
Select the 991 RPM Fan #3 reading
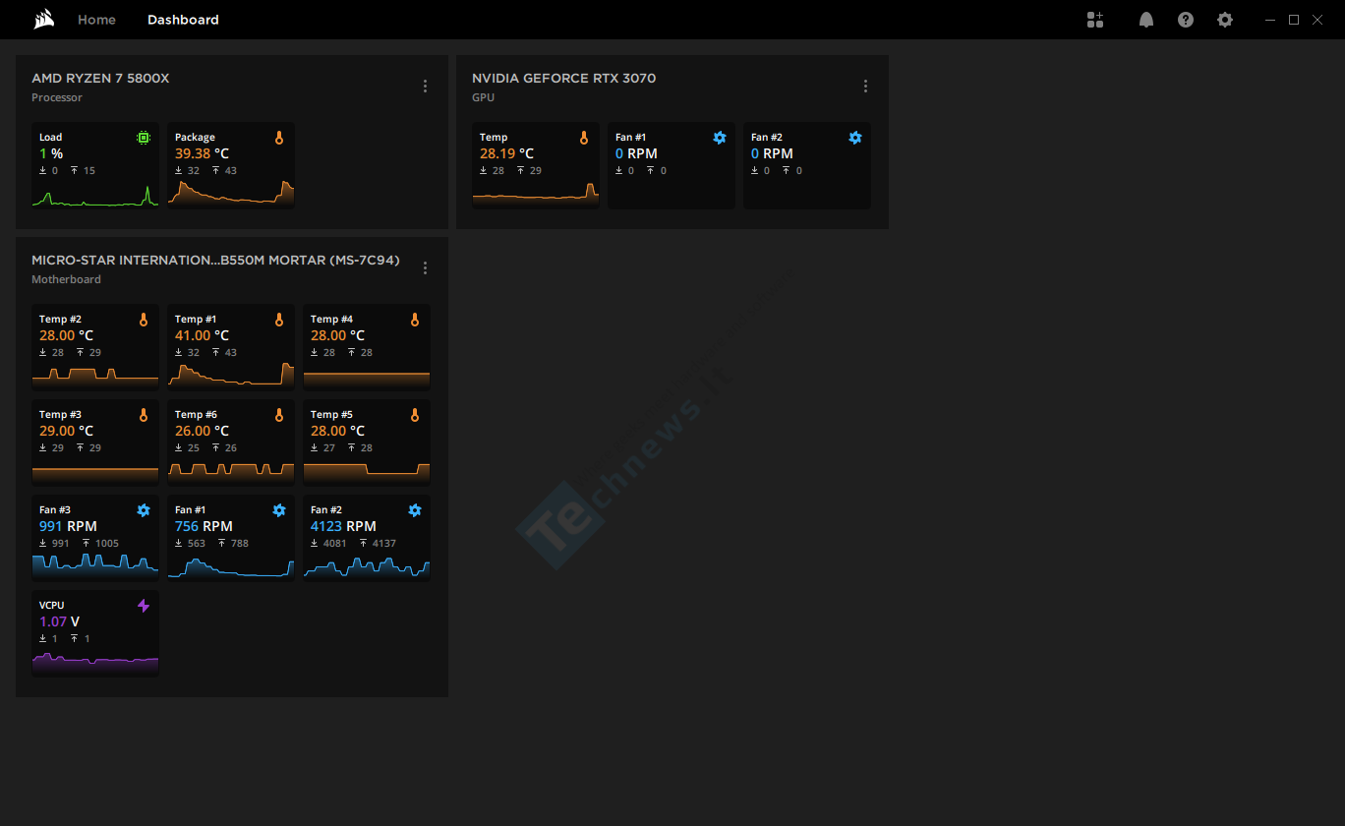[68, 526]
